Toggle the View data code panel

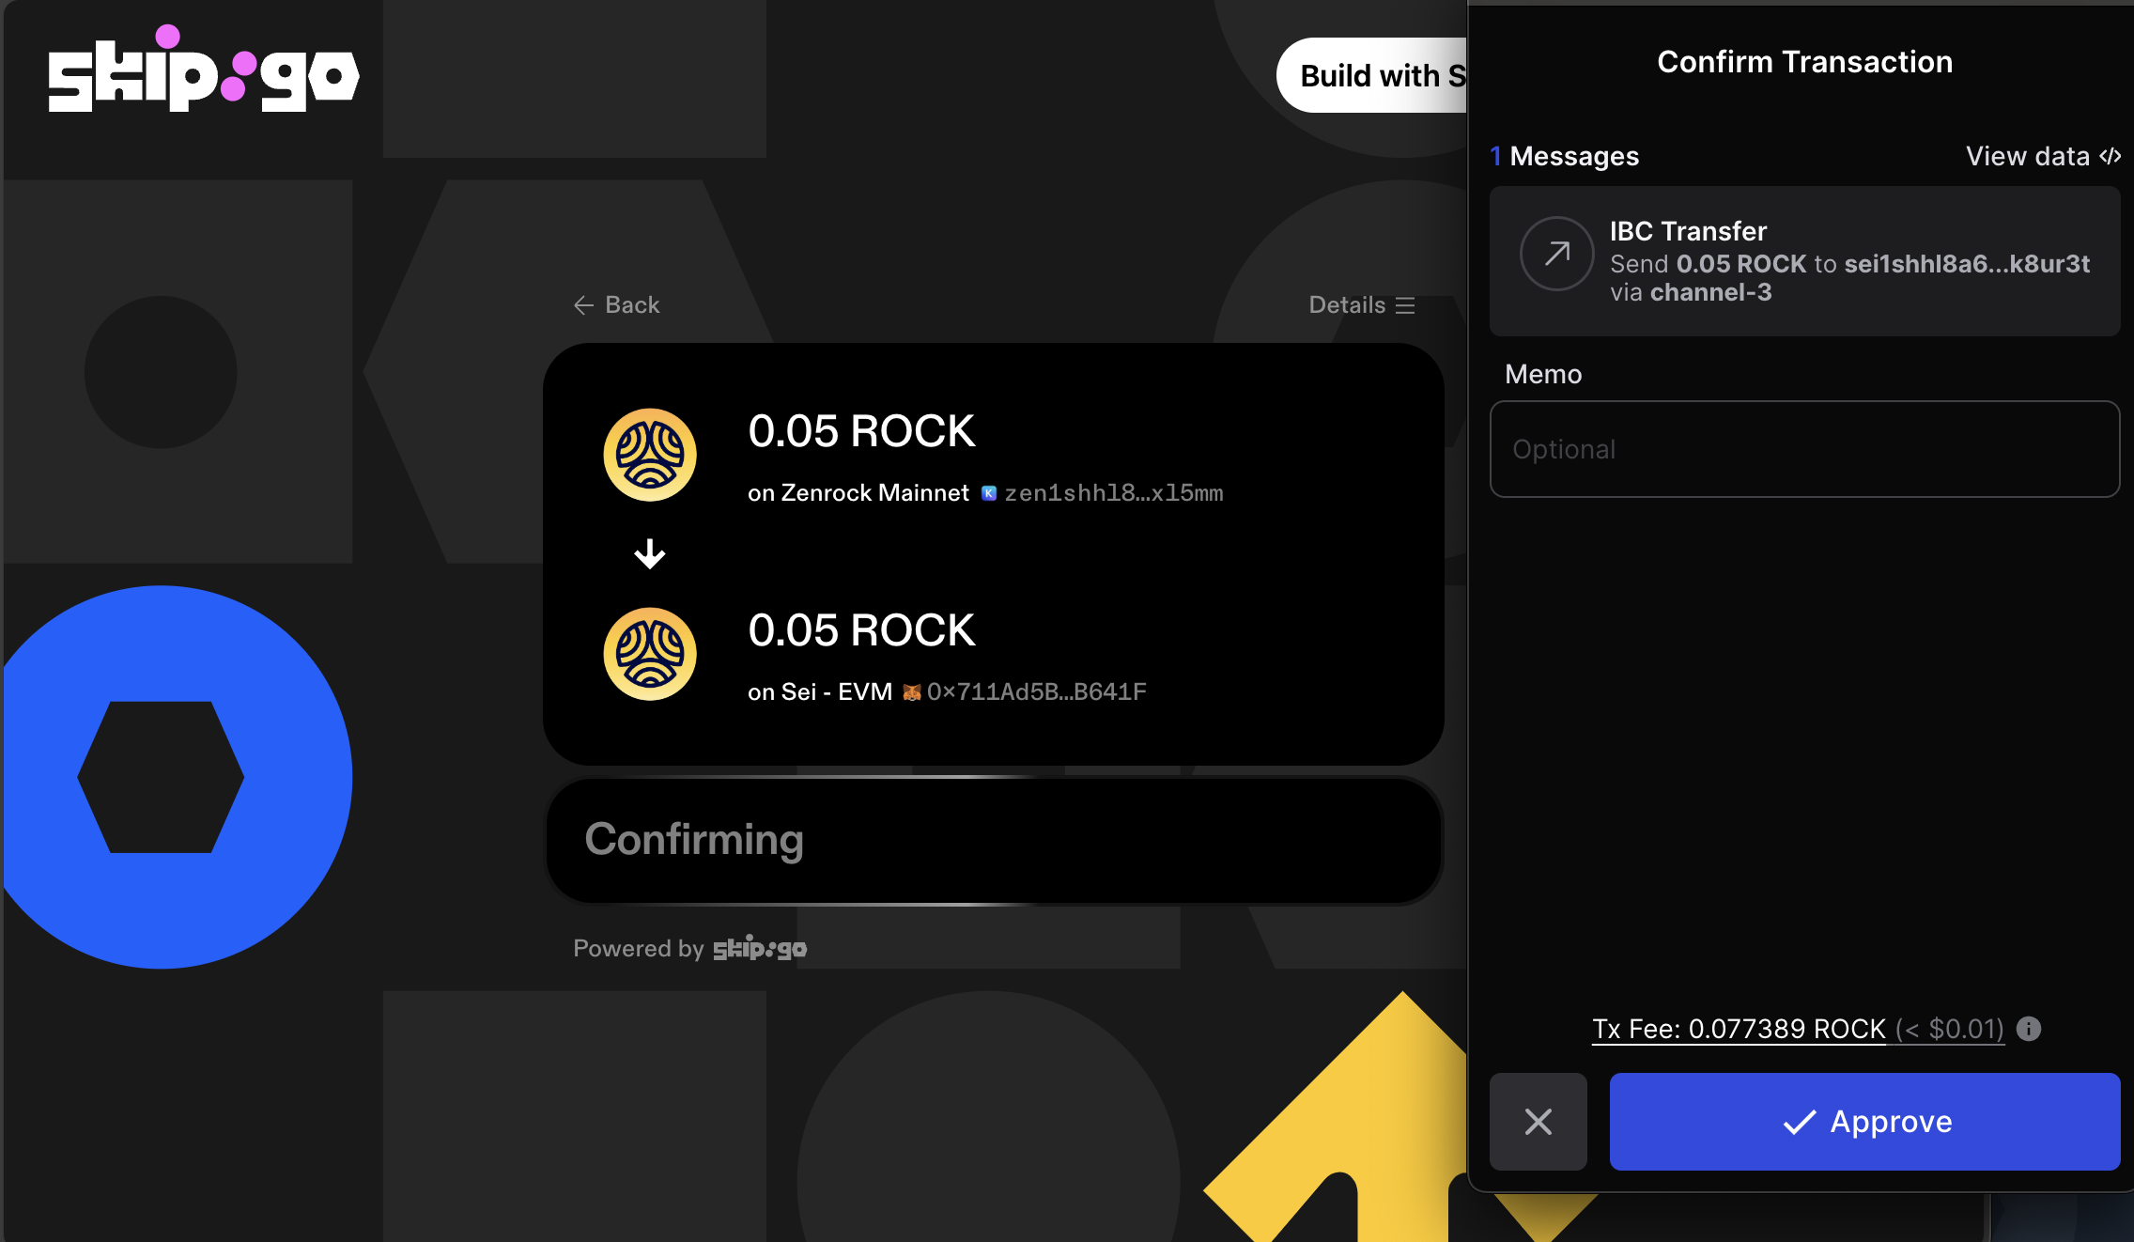pyautogui.click(x=2044, y=154)
